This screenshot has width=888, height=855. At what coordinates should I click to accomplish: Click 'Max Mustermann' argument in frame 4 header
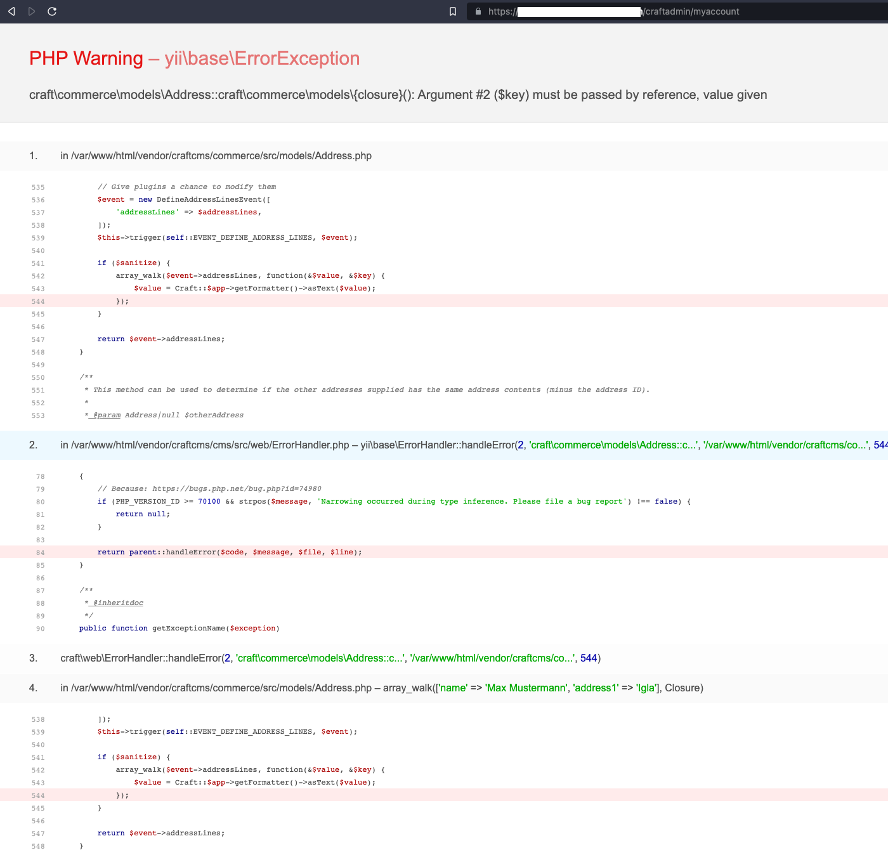pos(526,688)
